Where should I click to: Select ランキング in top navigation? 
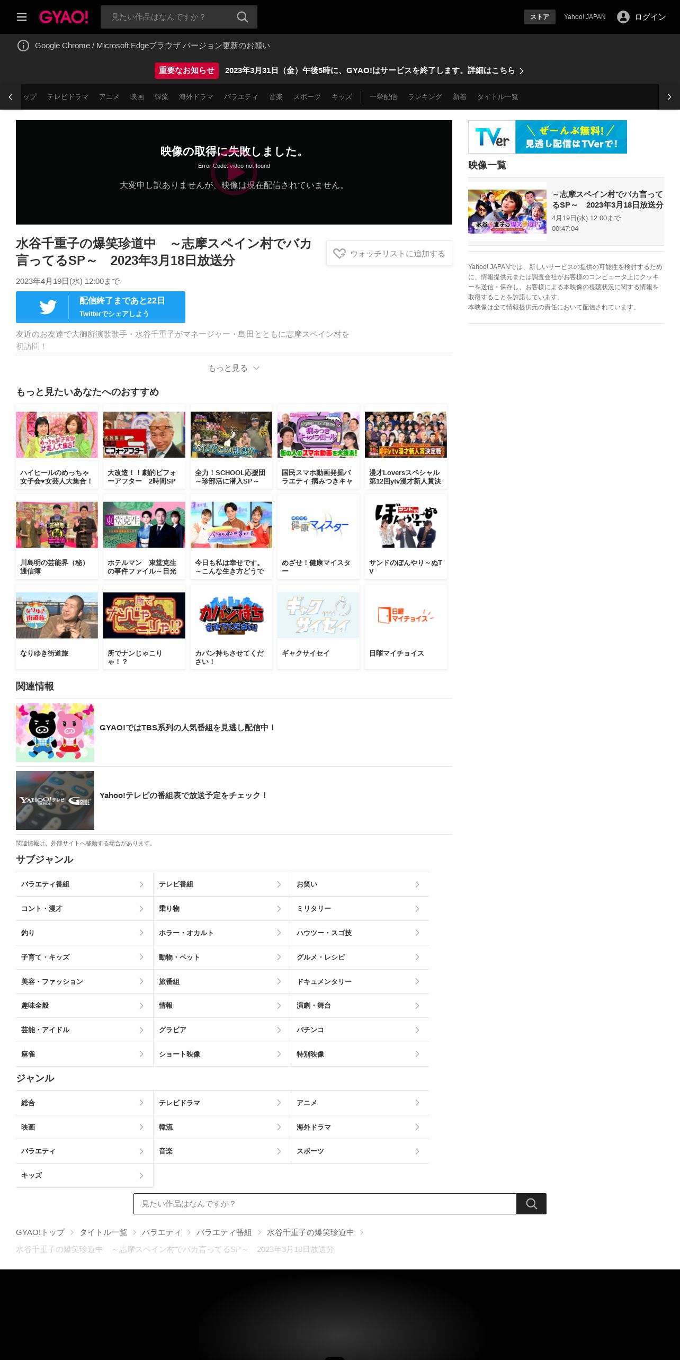[x=425, y=97]
